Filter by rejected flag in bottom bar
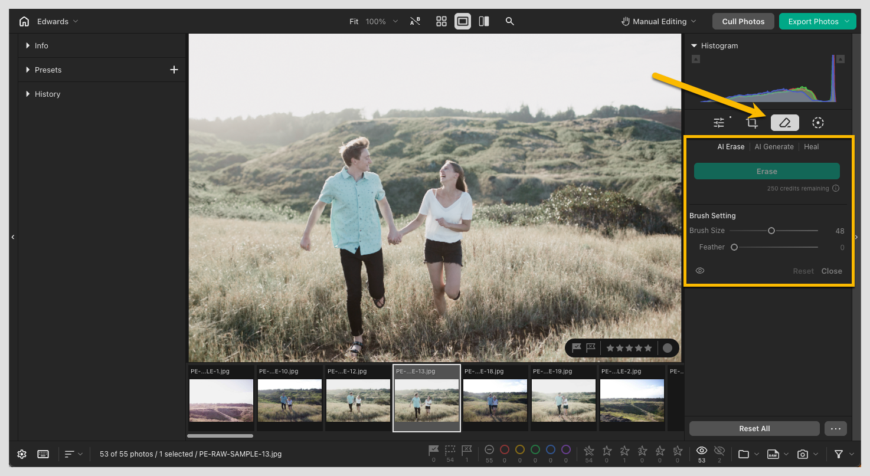The image size is (870, 476). (x=467, y=451)
